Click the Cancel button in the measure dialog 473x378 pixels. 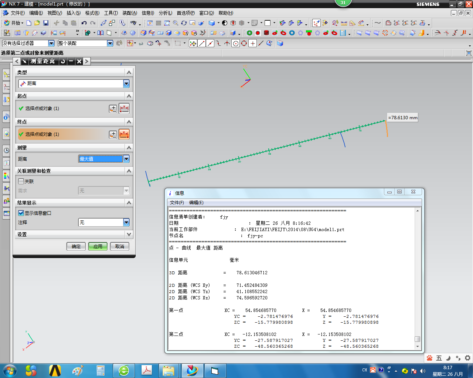point(120,247)
